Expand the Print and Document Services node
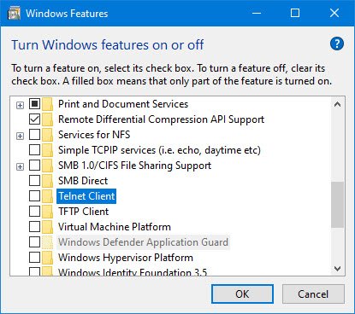 tap(20, 106)
